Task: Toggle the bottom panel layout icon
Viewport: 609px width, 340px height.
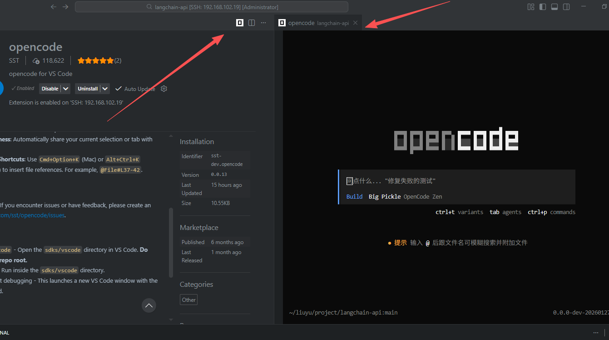Action: (555, 7)
